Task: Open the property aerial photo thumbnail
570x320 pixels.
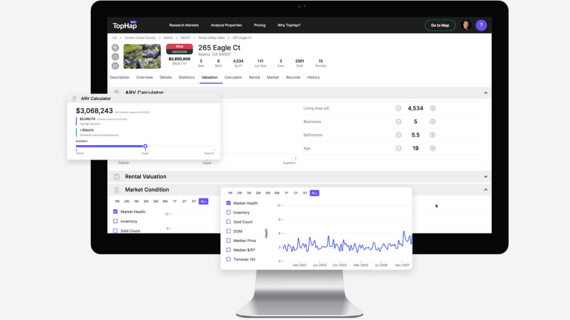Action: pos(142,56)
